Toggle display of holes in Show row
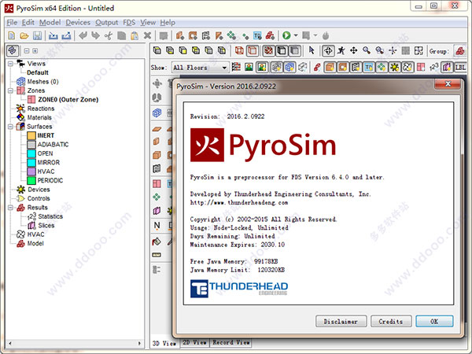 pyautogui.click(x=343, y=67)
